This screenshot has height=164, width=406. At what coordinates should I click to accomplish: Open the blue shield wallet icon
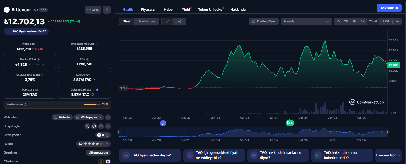click(108, 161)
